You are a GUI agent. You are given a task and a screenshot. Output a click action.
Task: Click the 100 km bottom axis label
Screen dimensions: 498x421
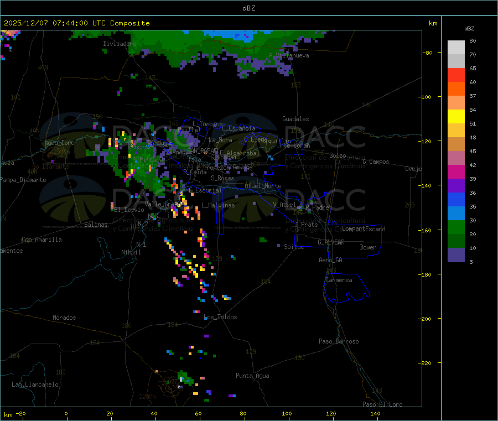coord(287,413)
